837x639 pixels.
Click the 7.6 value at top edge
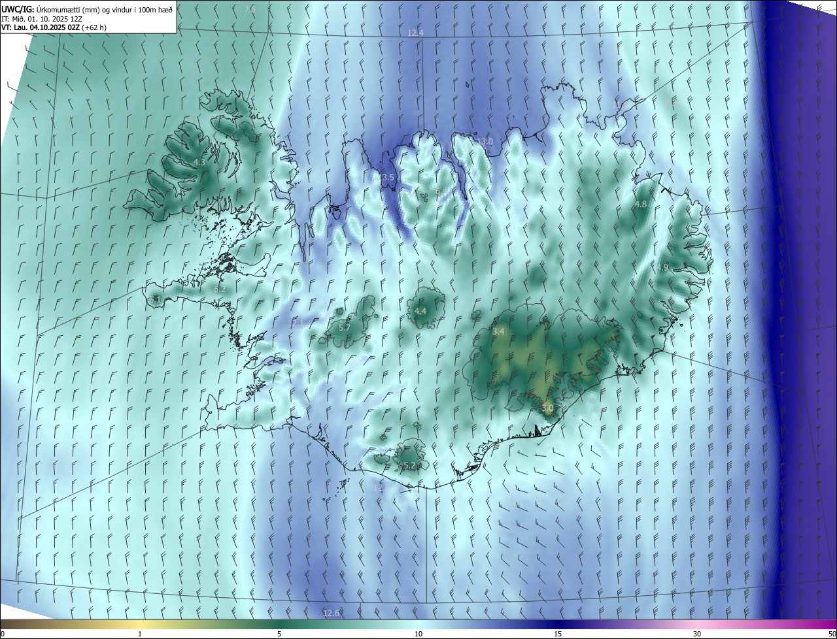[x=250, y=9]
